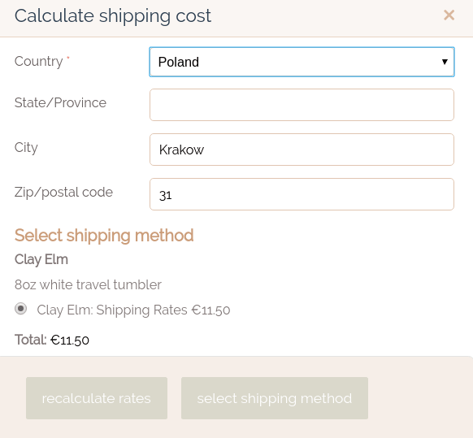Click the 8oz white travel tumbler text
Screen dimensions: 473x438
[88, 284]
